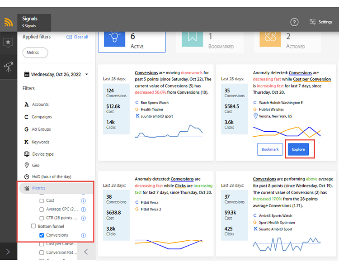Click the Metrics applied filter chip
This screenshot has width=339, height=267.
coord(35,52)
